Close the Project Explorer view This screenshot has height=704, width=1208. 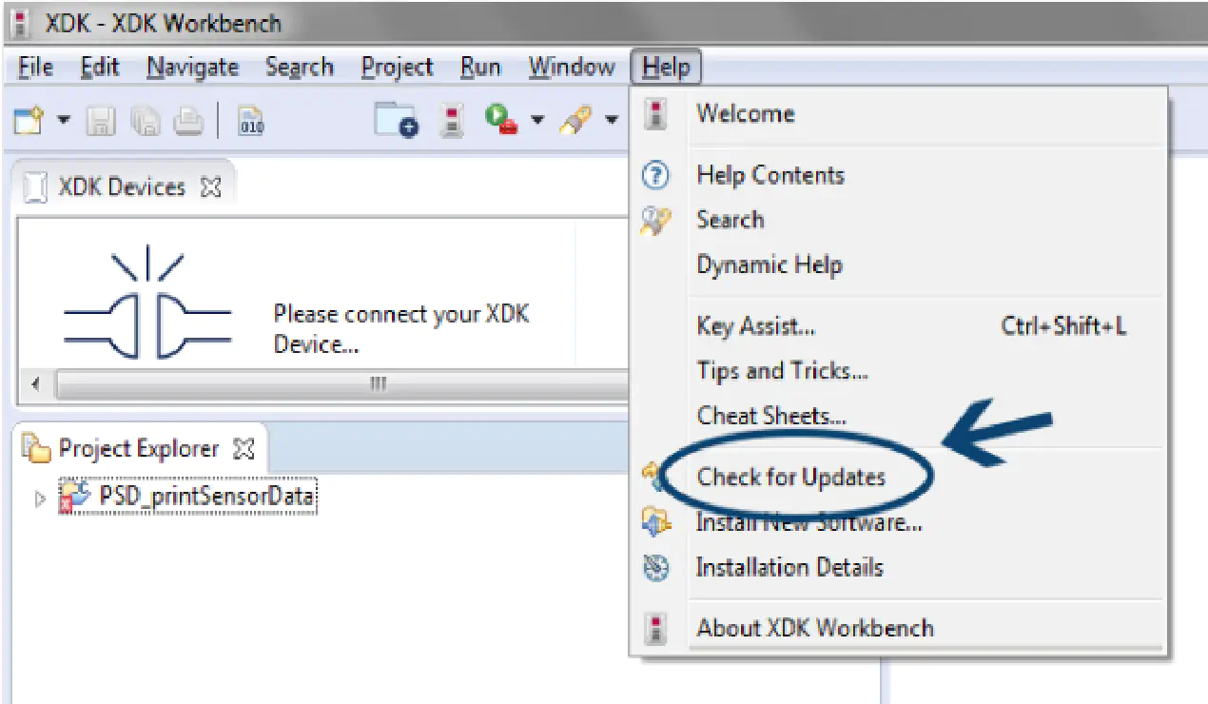tap(244, 449)
